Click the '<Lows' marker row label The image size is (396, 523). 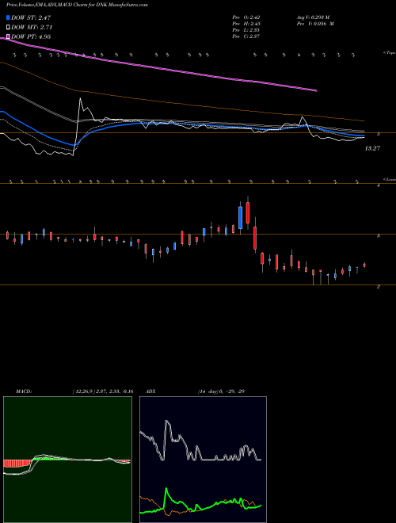pos(390,179)
